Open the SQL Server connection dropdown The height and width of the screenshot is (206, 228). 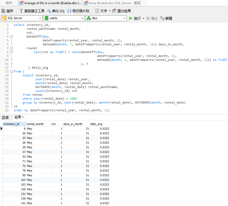pos(40,18)
